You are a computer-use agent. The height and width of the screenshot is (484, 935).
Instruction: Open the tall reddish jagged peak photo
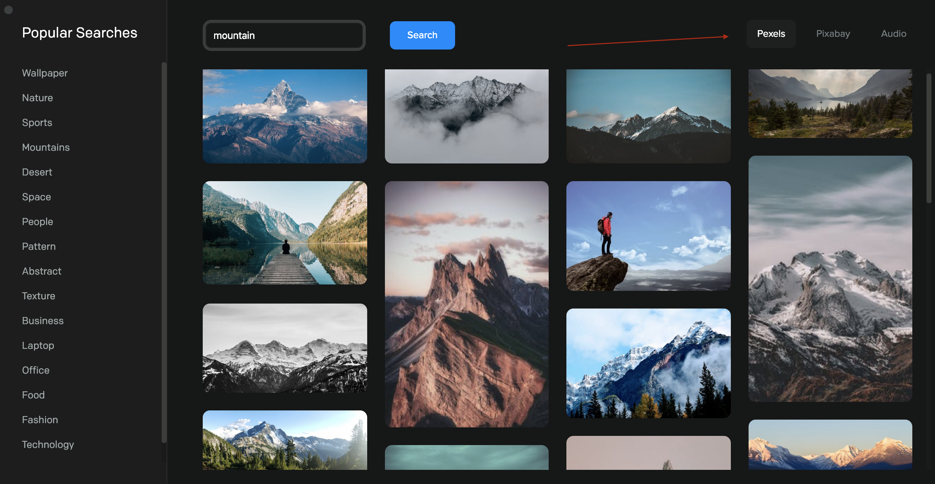pyautogui.click(x=467, y=304)
